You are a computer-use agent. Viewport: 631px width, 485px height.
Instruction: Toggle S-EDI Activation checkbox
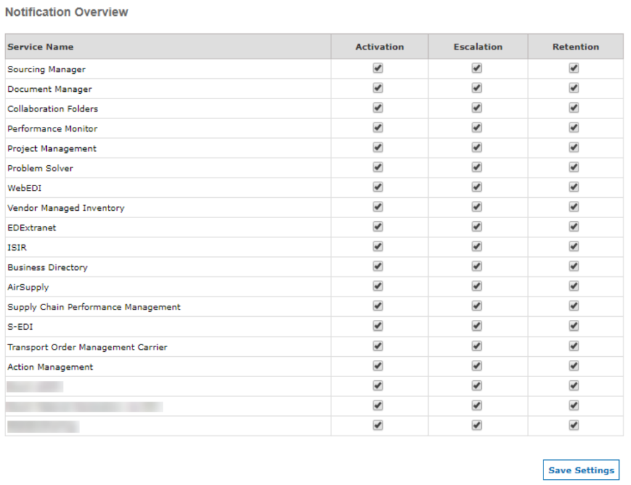point(378,325)
